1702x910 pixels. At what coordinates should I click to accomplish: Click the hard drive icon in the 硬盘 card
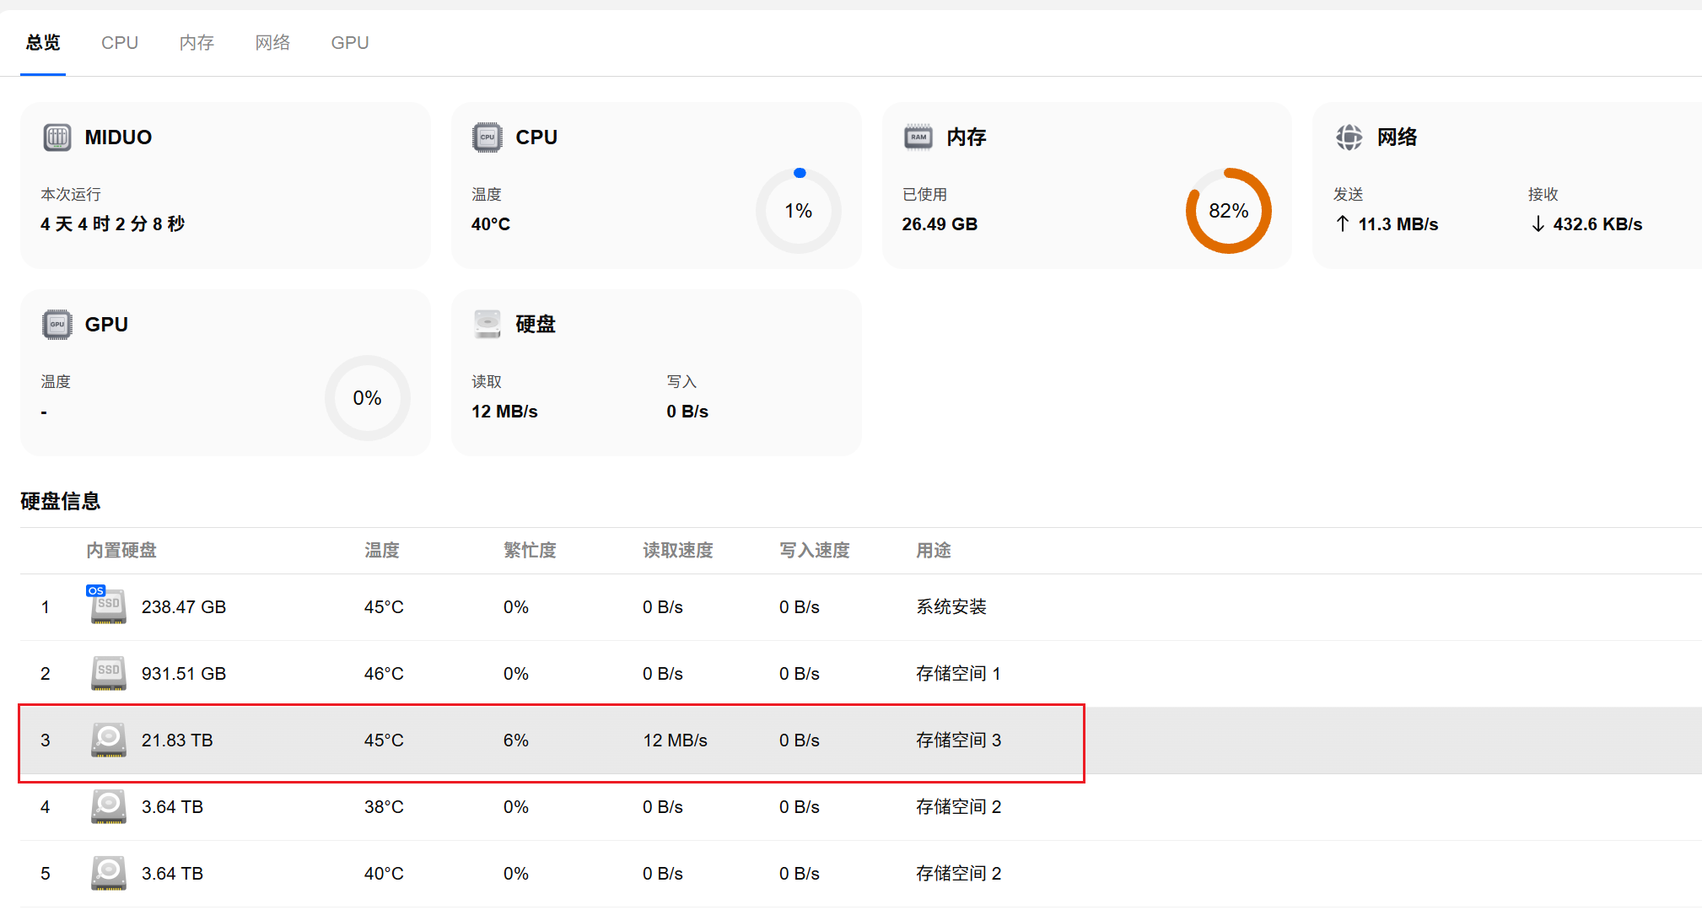point(487,324)
